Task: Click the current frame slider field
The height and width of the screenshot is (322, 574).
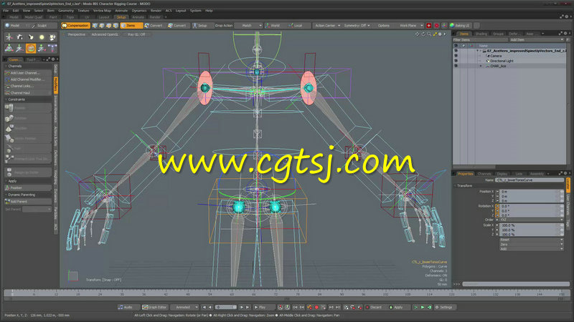Action: coord(226,308)
